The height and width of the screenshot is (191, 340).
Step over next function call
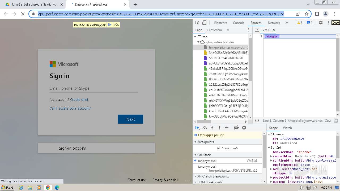pyautogui.click(x=205, y=128)
